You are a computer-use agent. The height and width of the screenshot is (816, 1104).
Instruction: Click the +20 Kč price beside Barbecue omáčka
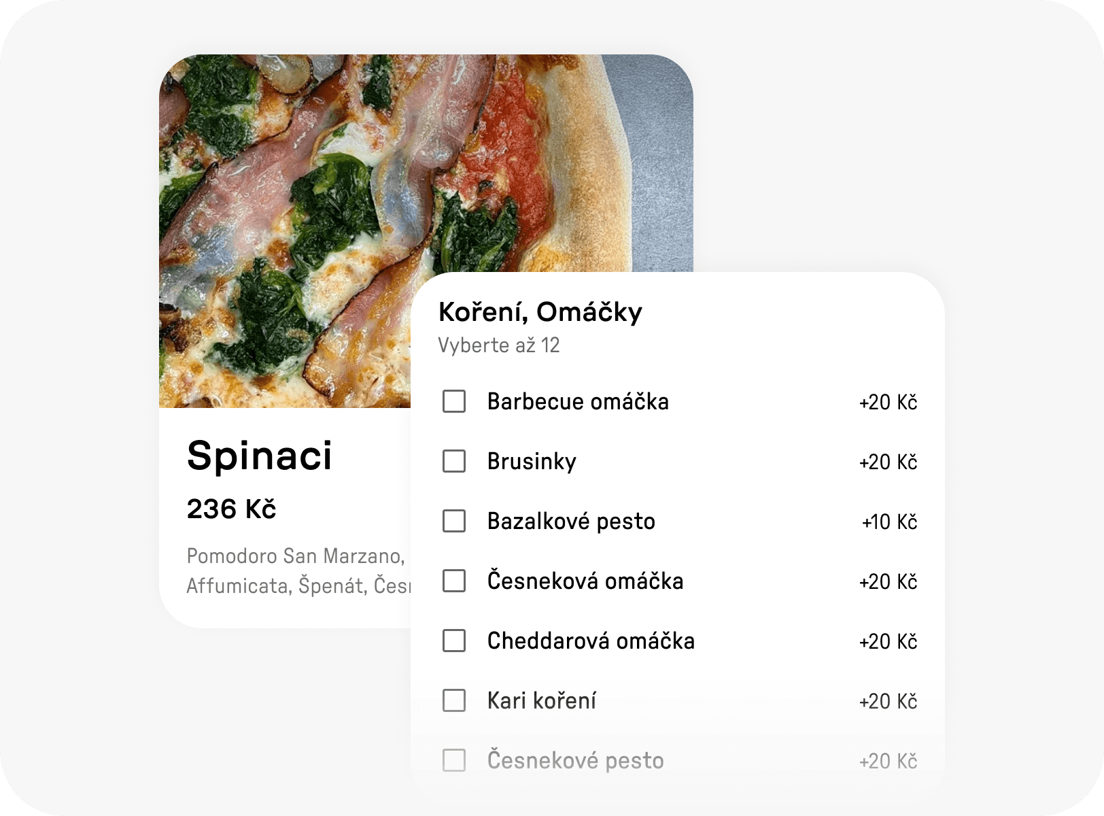[889, 401]
